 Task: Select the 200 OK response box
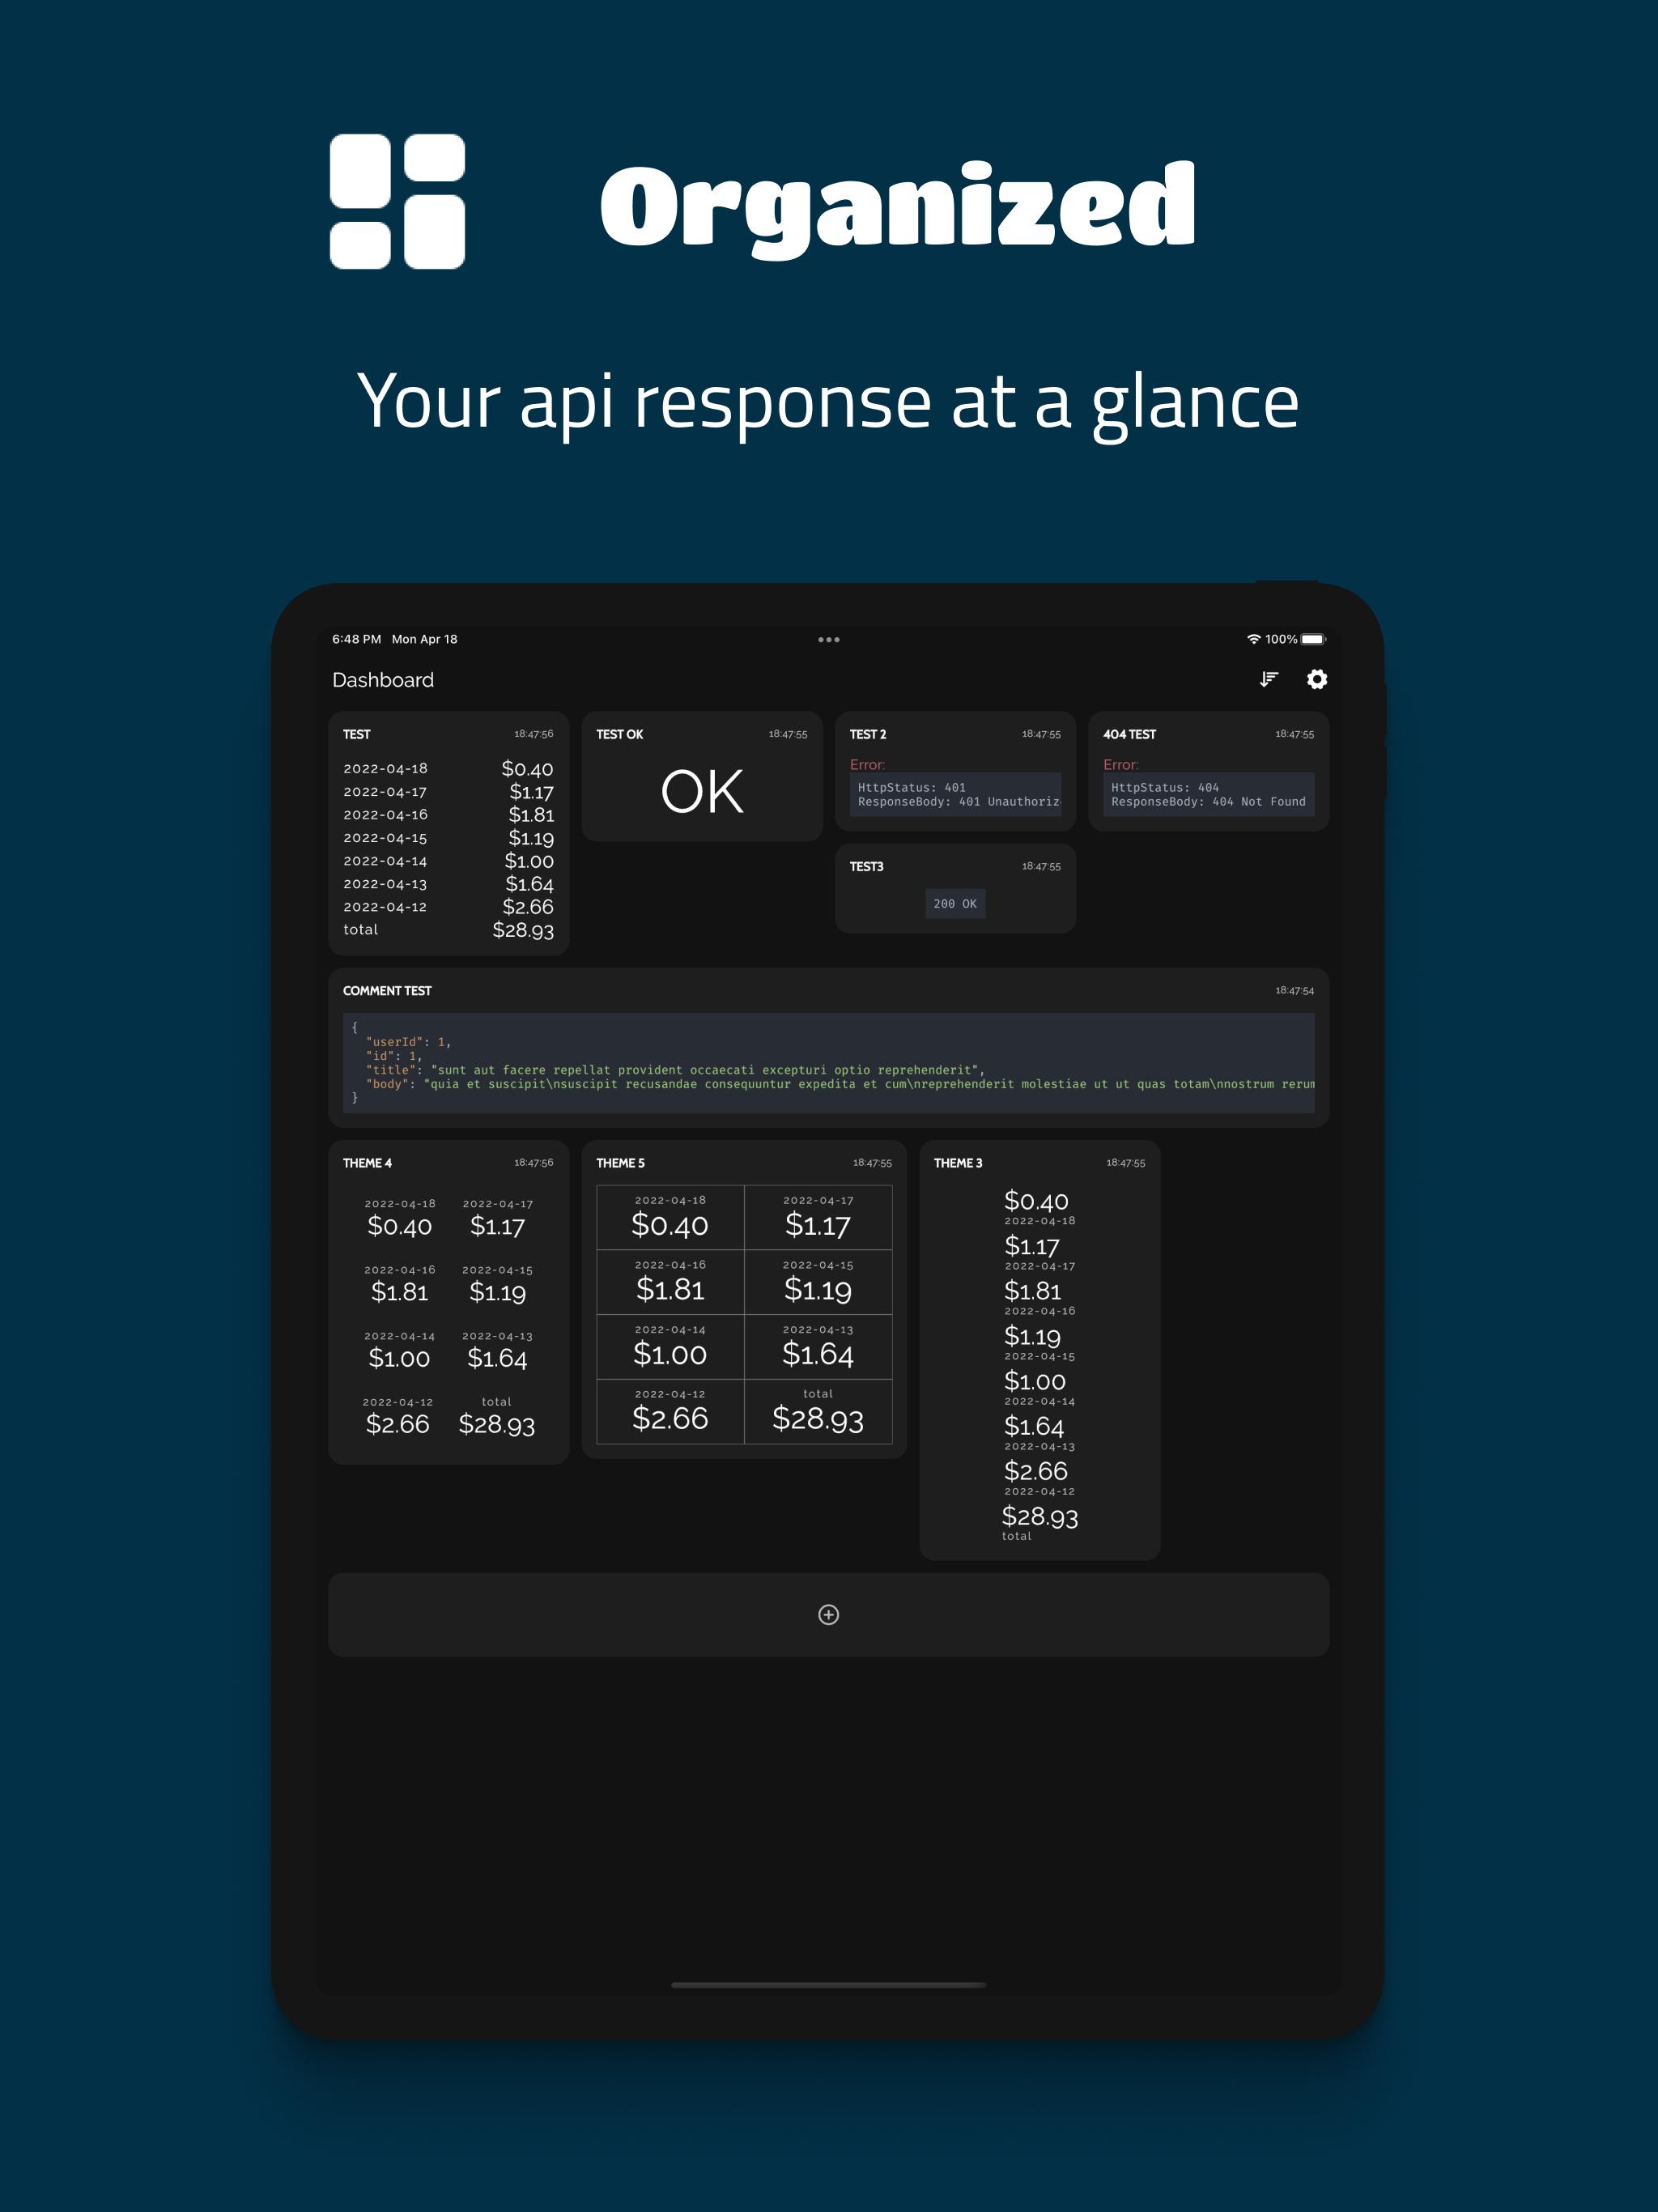tap(955, 903)
